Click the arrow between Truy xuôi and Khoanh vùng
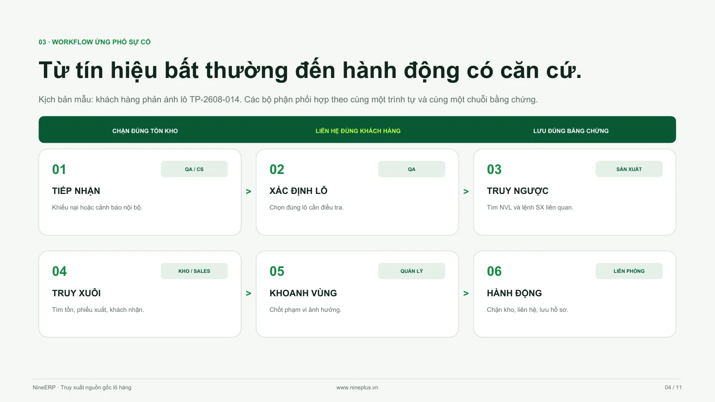 (x=249, y=293)
